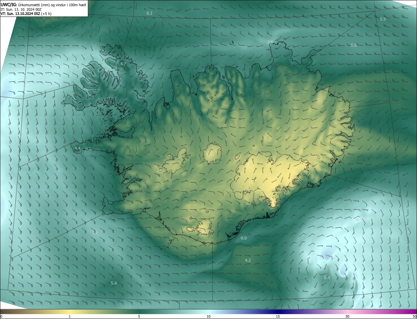The image size is (417, 319).
Task: Click the 6.0 value label off the south coast
Action: pyautogui.click(x=244, y=238)
